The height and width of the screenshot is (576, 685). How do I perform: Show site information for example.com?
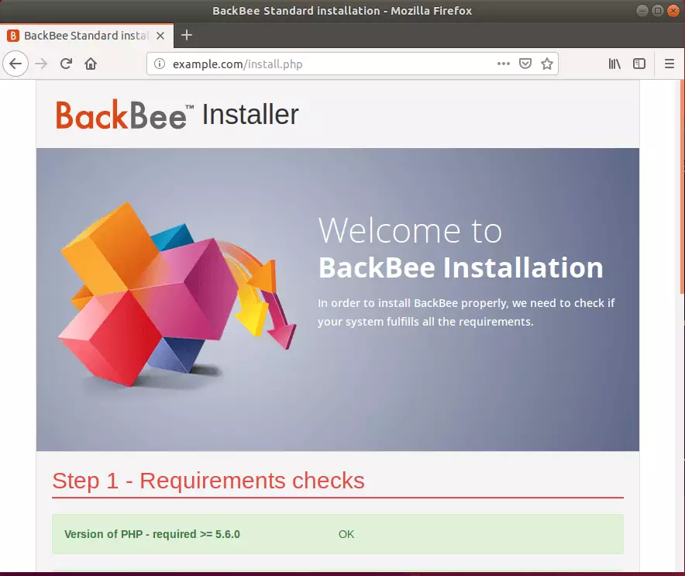click(160, 64)
